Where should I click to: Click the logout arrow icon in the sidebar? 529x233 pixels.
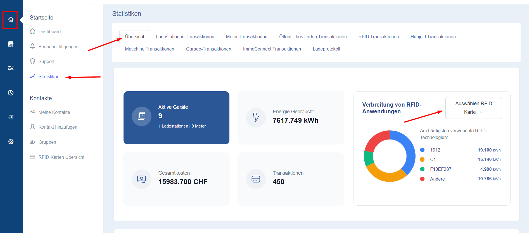11,117
